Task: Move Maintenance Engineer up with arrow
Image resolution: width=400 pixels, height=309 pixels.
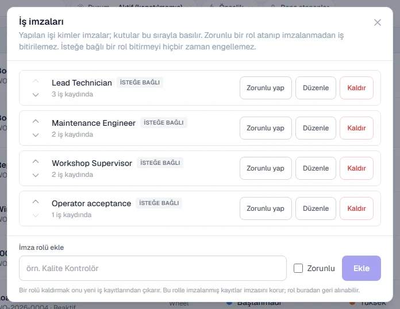Action: (36, 121)
